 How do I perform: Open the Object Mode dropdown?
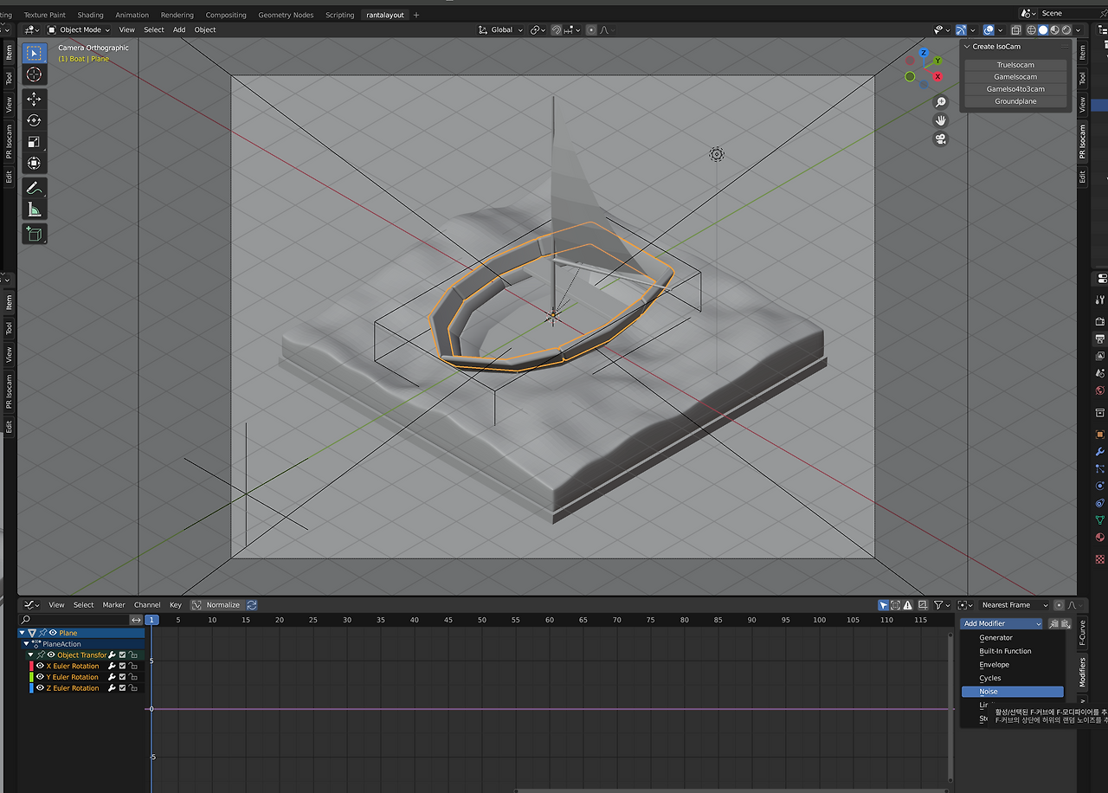coord(80,29)
